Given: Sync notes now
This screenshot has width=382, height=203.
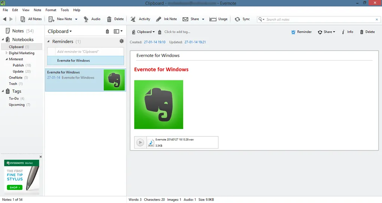Looking at the screenshot, I should click(x=242, y=19).
